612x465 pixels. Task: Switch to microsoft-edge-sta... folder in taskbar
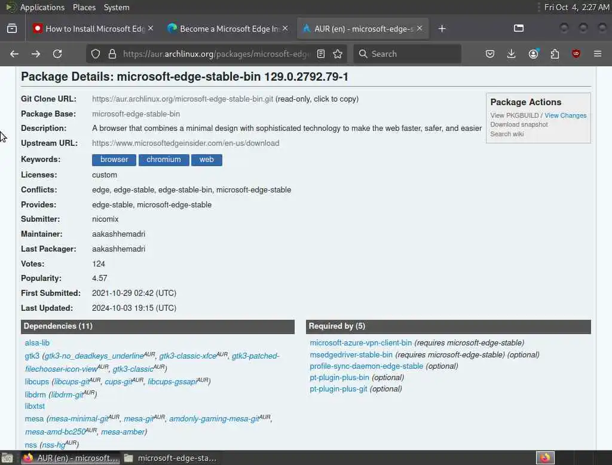[170, 458]
